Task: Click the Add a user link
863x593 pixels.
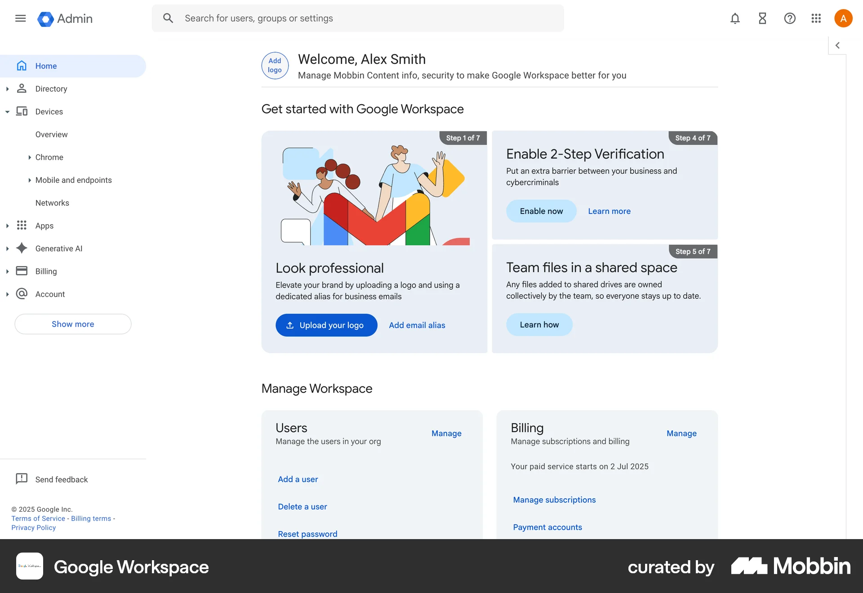Action: tap(298, 479)
